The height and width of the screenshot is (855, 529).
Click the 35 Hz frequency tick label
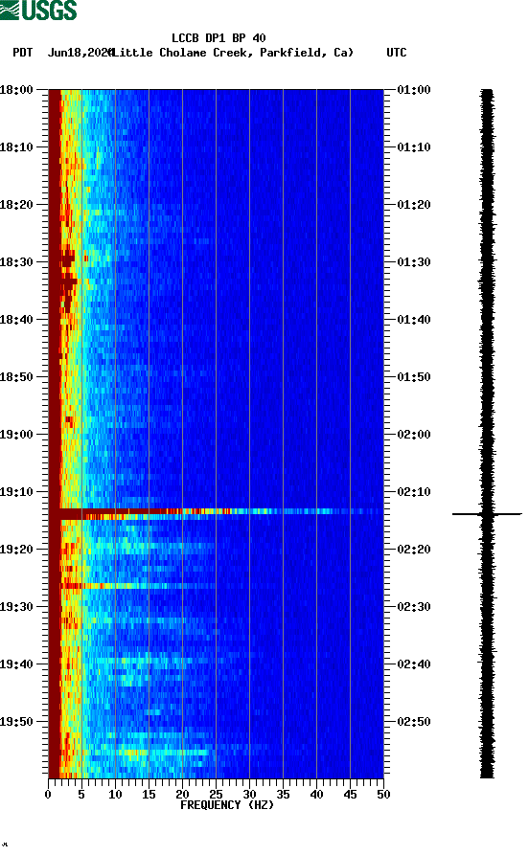(x=284, y=795)
